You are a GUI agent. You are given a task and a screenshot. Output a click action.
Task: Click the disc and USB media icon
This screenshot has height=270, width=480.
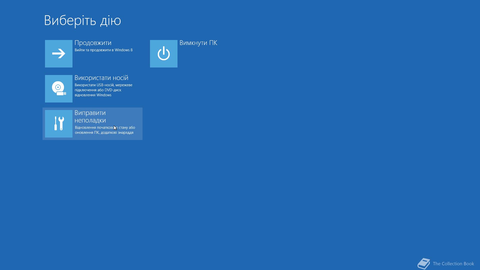click(x=59, y=89)
